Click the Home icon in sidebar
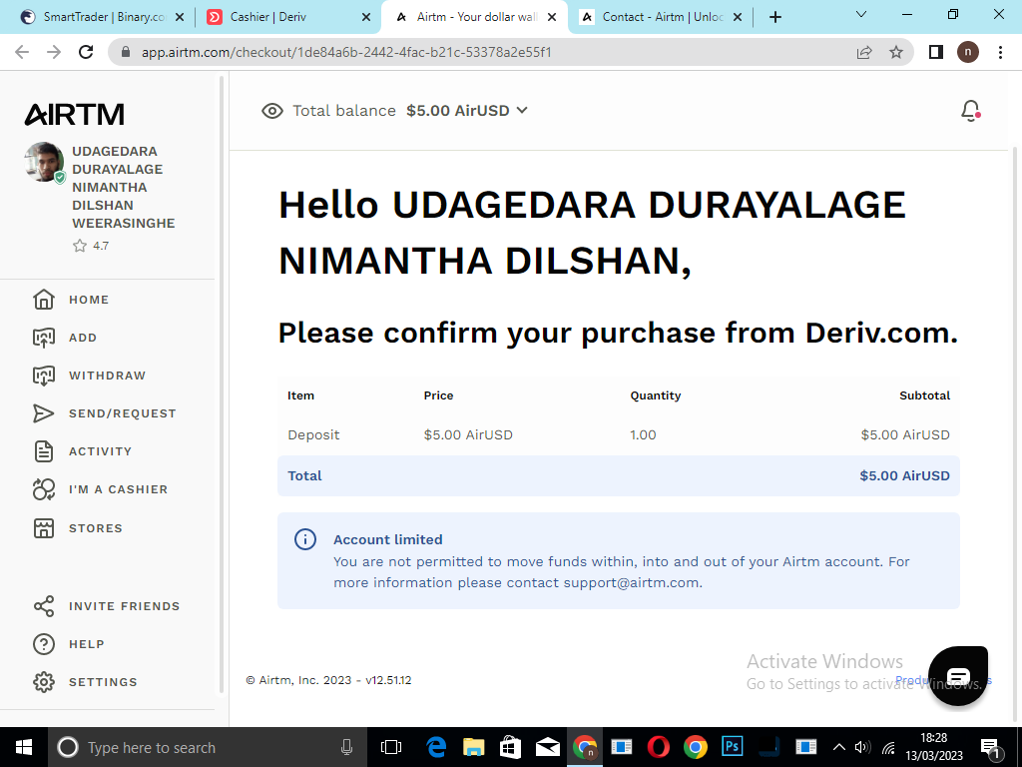1022x767 pixels. [43, 300]
